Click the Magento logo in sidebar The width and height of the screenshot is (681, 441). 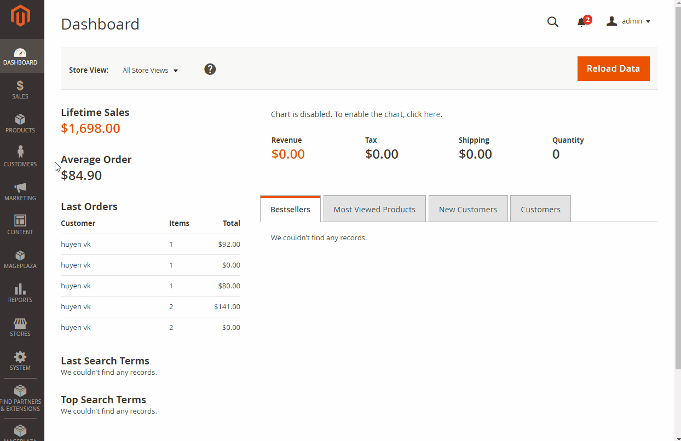point(20,16)
